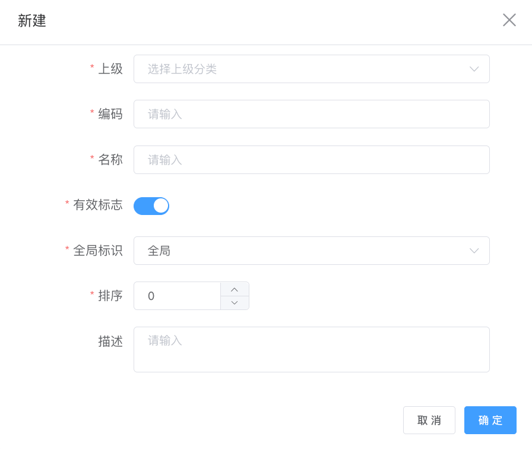
Task: Toggle the 有效标志 switch off
Action: [x=151, y=206]
